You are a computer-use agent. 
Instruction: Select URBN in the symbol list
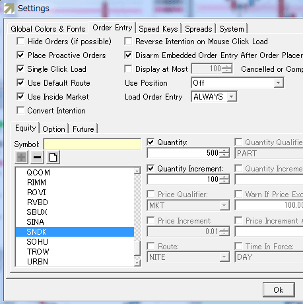click(x=75, y=261)
